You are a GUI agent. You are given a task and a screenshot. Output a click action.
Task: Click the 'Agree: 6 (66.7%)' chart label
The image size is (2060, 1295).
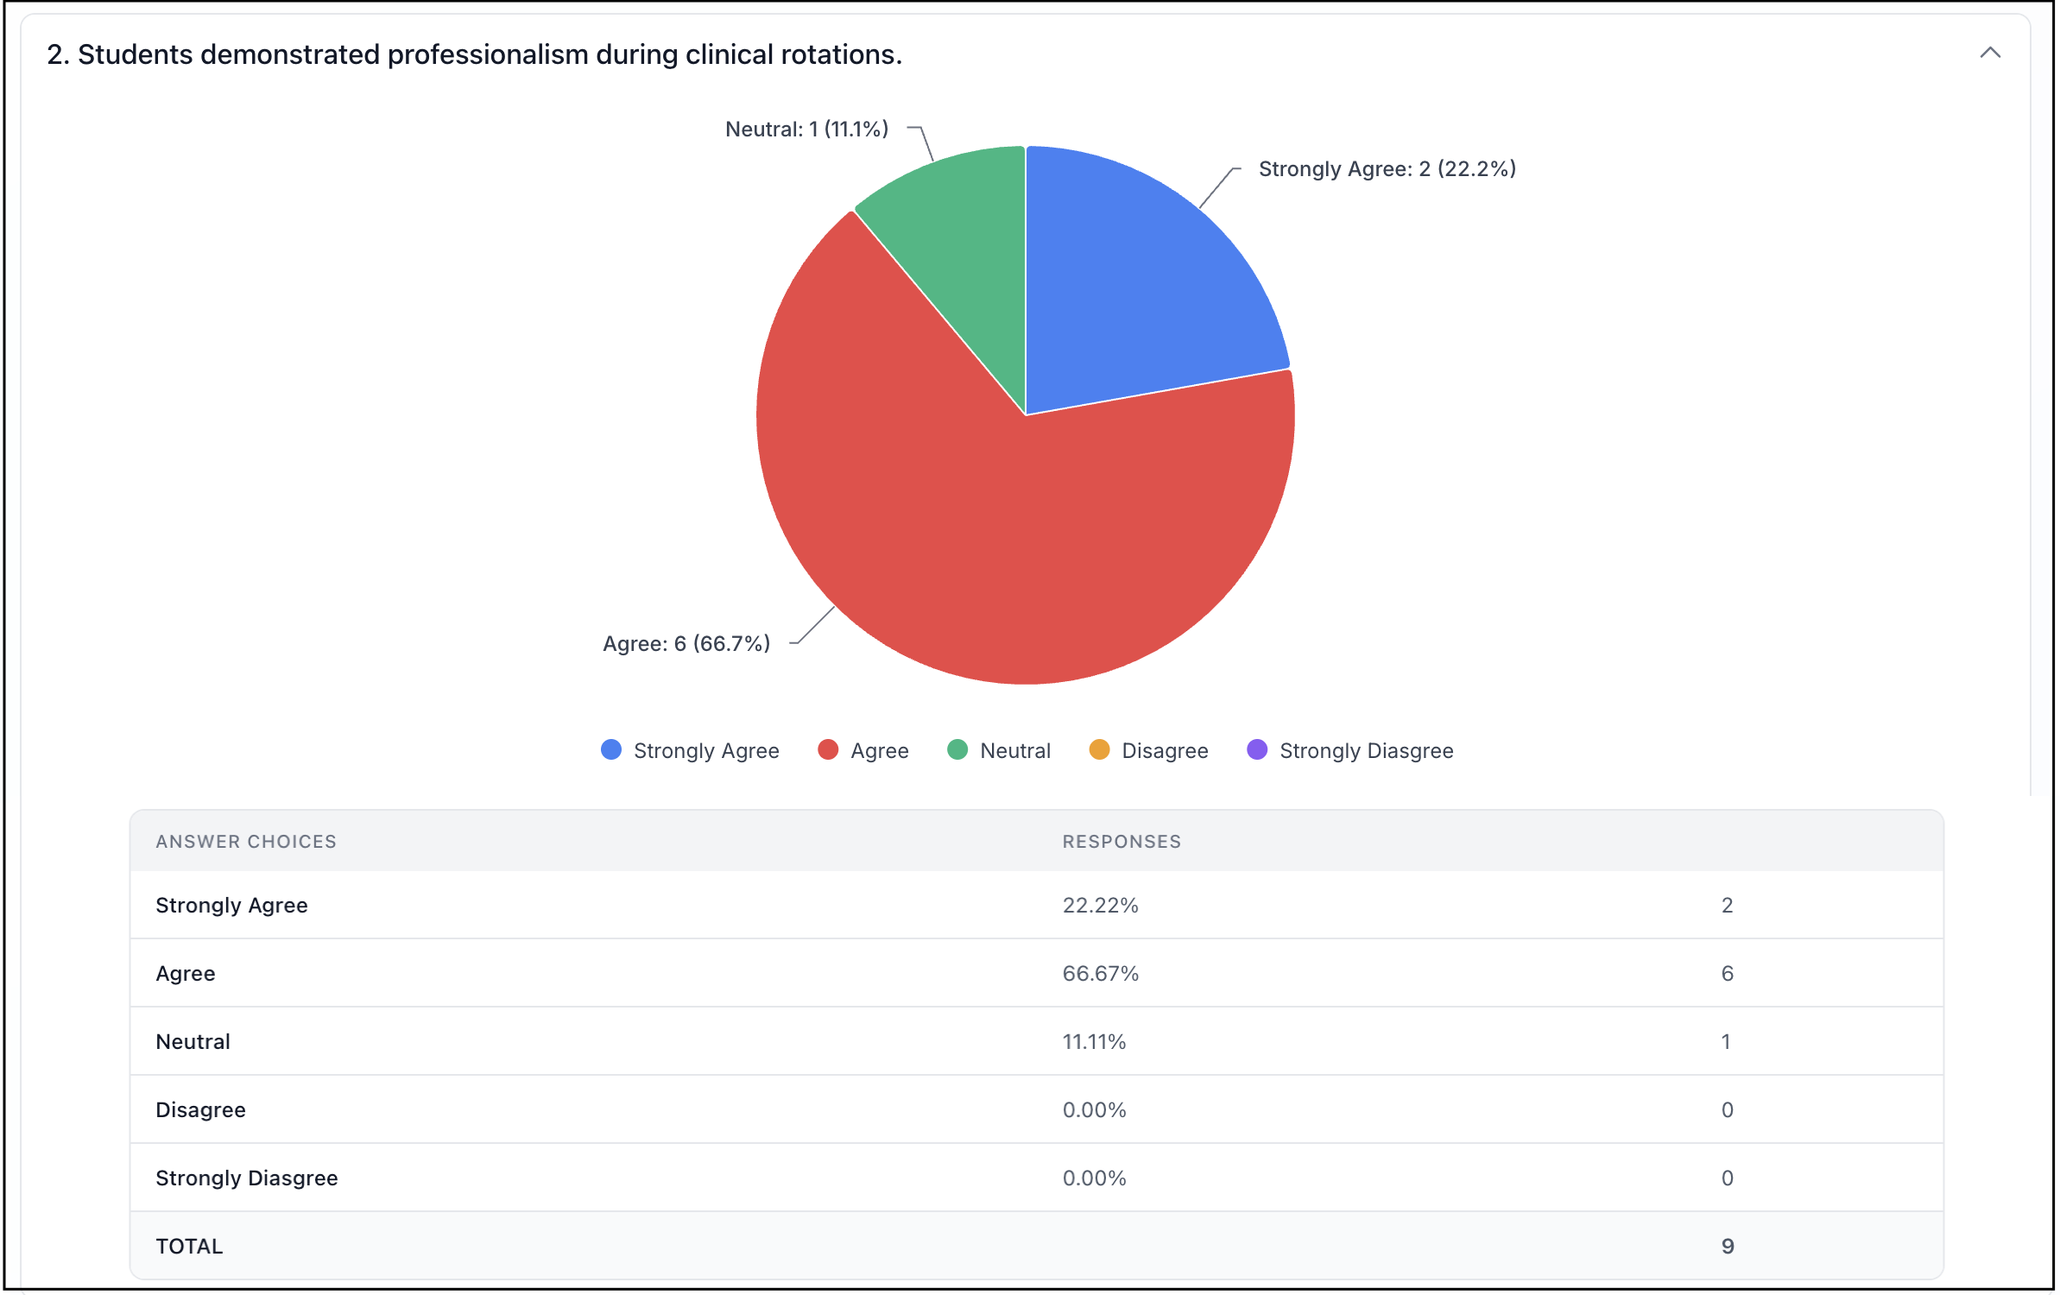(686, 644)
